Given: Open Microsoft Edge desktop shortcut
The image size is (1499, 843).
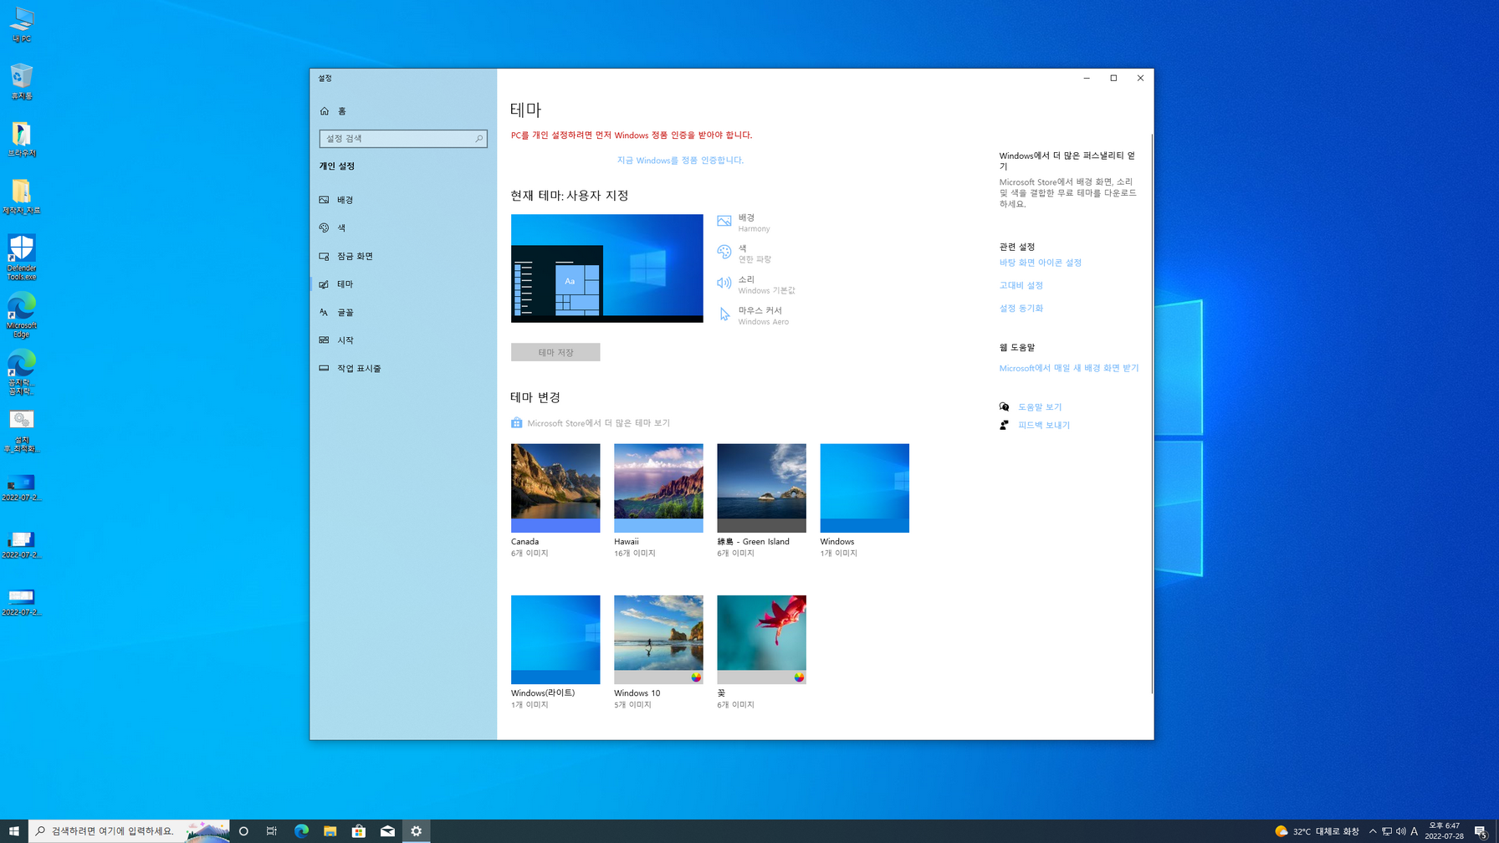Looking at the screenshot, I should 22,314.
